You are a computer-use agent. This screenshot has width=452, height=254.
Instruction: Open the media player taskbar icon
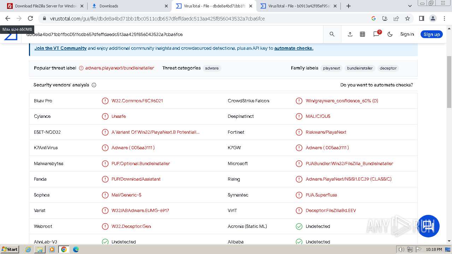[52, 249]
